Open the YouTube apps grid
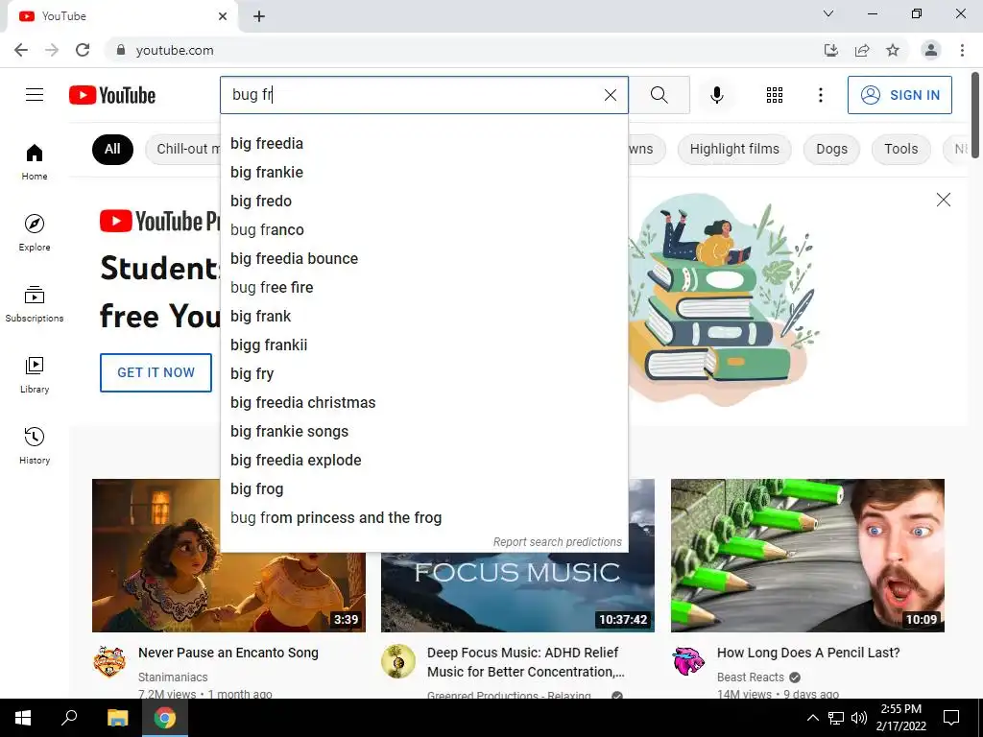Viewport: 983px width, 737px height. coord(775,95)
